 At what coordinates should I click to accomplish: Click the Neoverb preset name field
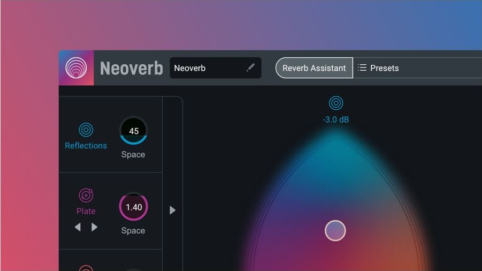(x=215, y=67)
